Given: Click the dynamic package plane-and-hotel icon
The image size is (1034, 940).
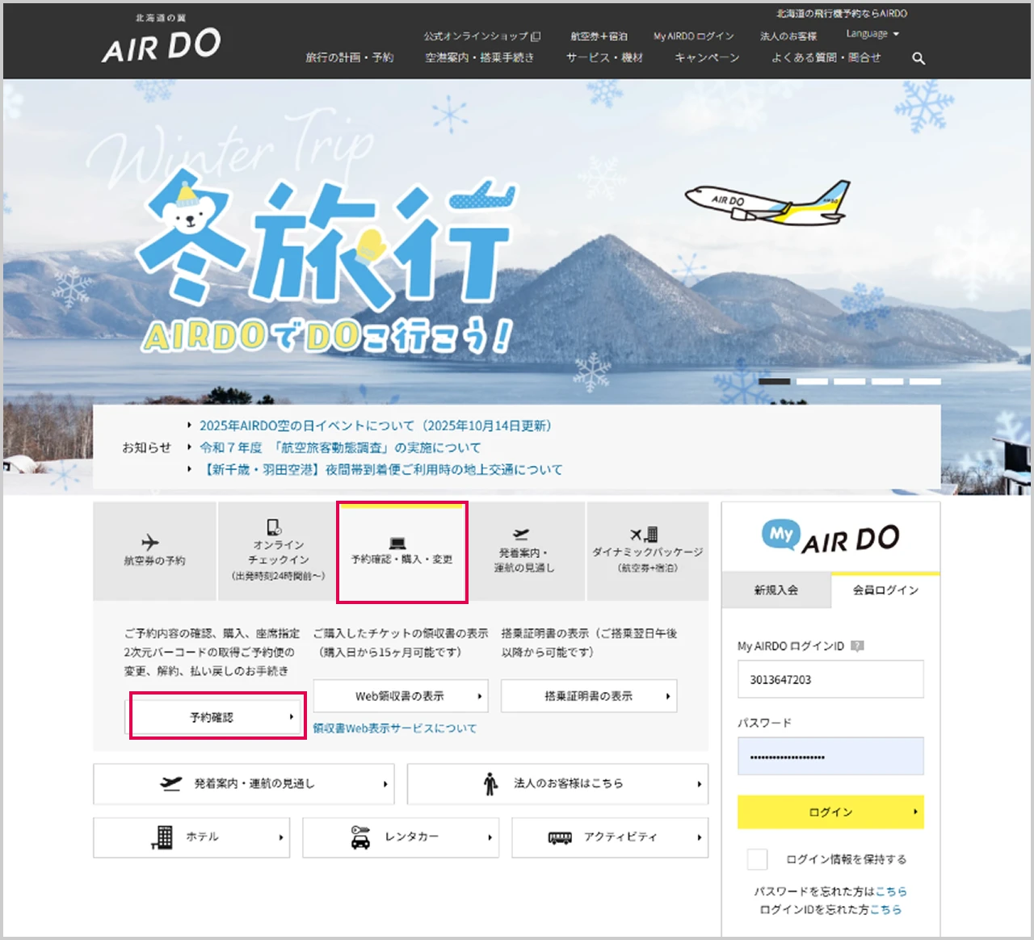Looking at the screenshot, I should 645,535.
